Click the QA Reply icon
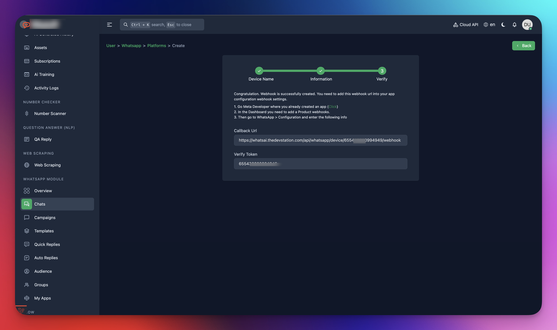Viewport: 557px width, 330px height. (x=27, y=139)
